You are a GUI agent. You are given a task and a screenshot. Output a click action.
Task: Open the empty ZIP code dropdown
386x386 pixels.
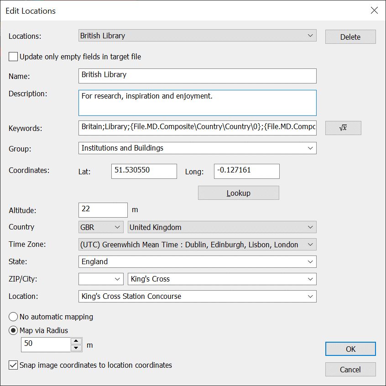pos(101,279)
